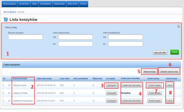Click the Wyczyść filtr button

(160, 53)
